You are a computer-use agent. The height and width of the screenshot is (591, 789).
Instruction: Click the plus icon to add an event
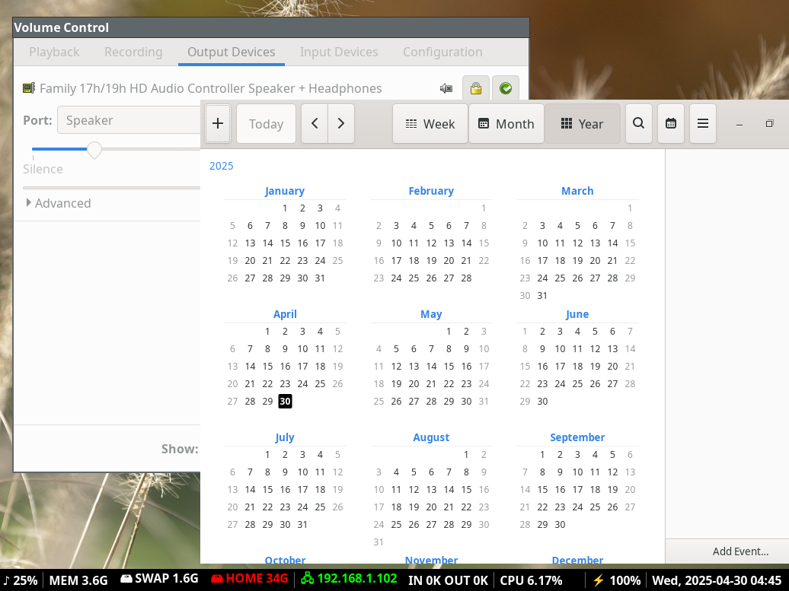(x=218, y=124)
